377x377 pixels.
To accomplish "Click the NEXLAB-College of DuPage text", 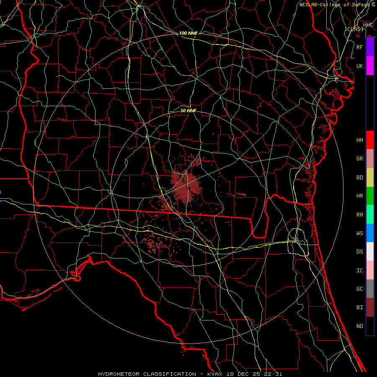I will coord(334,5).
